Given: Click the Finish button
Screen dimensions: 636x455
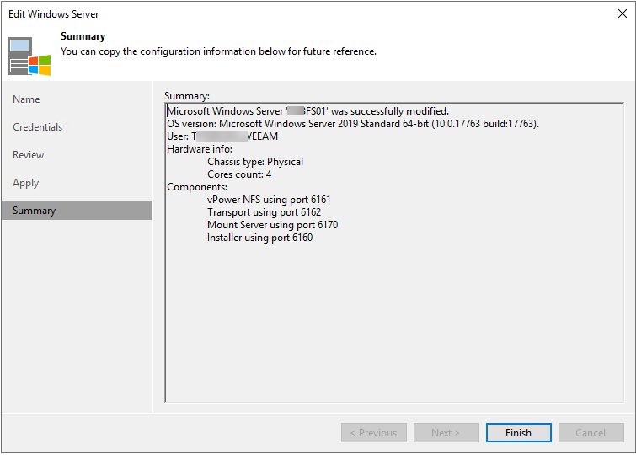Looking at the screenshot, I should (518, 433).
